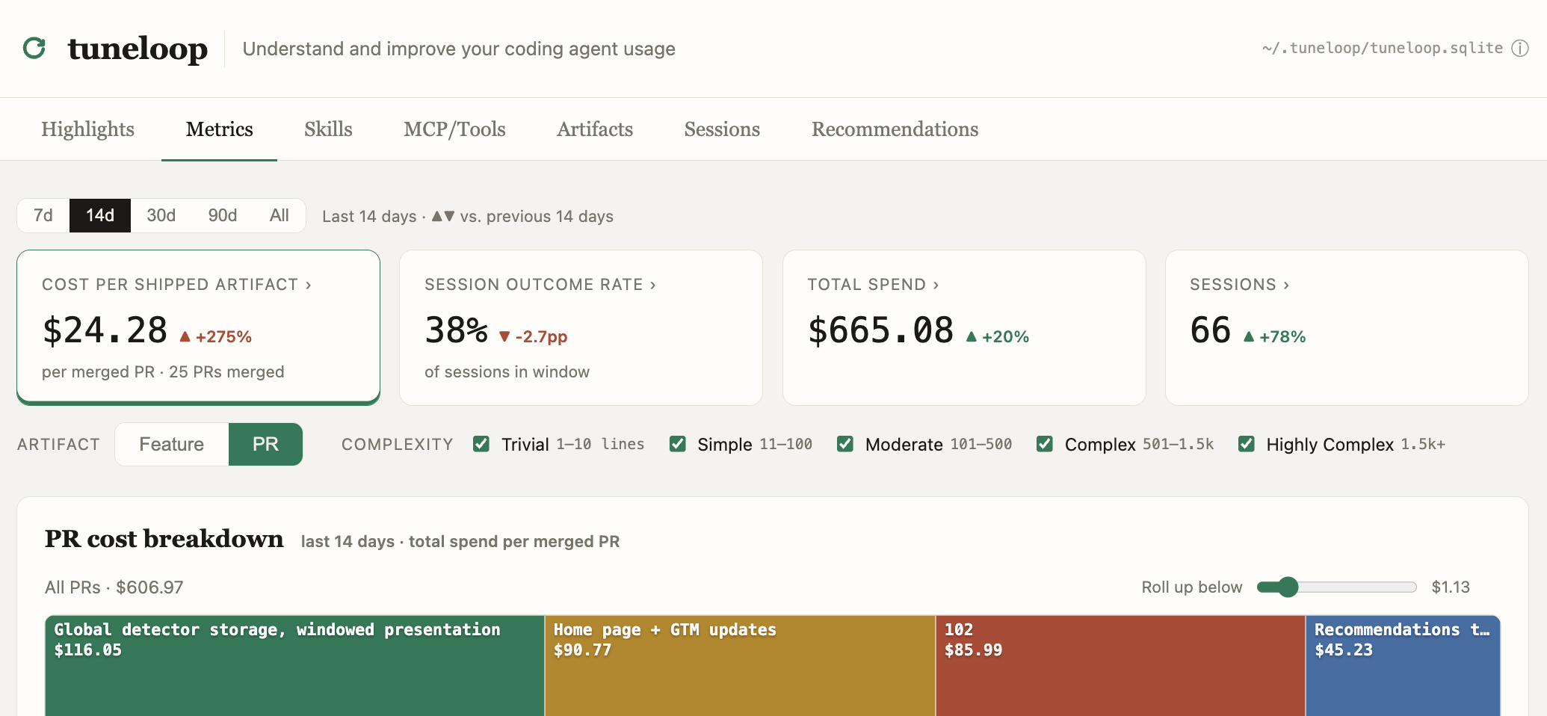Screen dimensions: 1547x716
Task: Set the time window to 7d
Action: coord(43,215)
